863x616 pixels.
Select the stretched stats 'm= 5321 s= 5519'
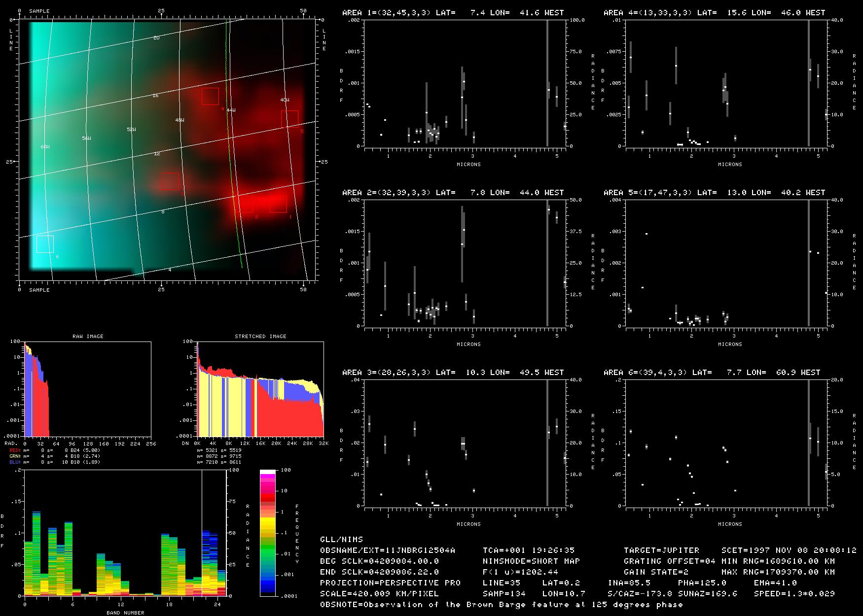(219, 450)
